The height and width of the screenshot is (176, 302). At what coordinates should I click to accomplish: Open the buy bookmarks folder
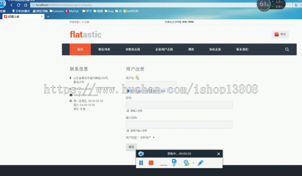pos(109,11)
